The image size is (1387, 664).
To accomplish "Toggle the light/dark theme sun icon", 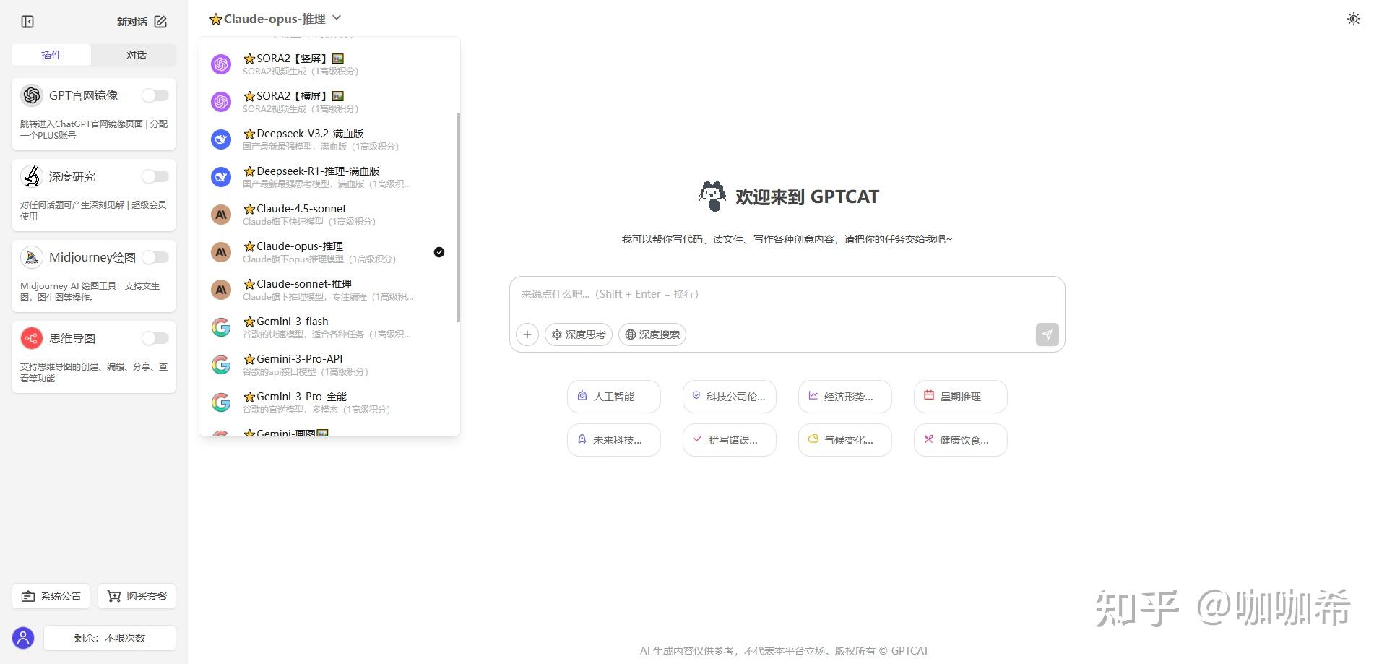I will (x=1354, y=19).
